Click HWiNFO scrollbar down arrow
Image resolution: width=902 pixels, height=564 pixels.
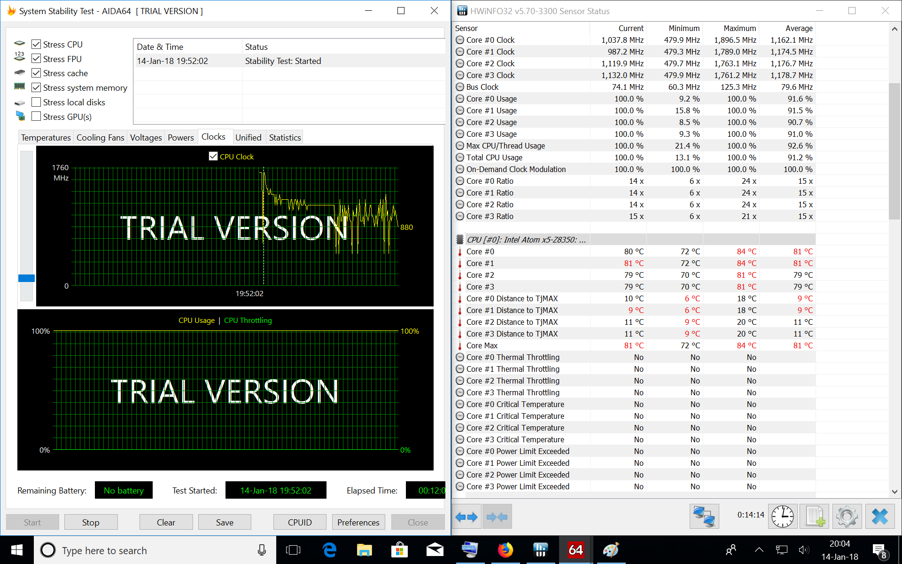pos(894,492)
